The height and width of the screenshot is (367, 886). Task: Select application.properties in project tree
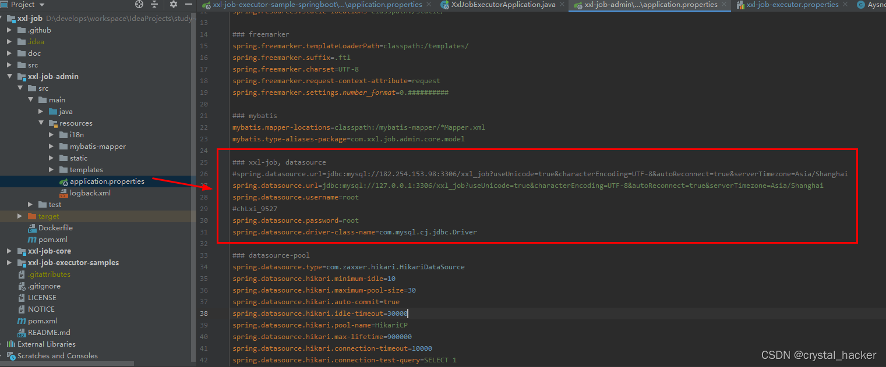coord(107,181)
